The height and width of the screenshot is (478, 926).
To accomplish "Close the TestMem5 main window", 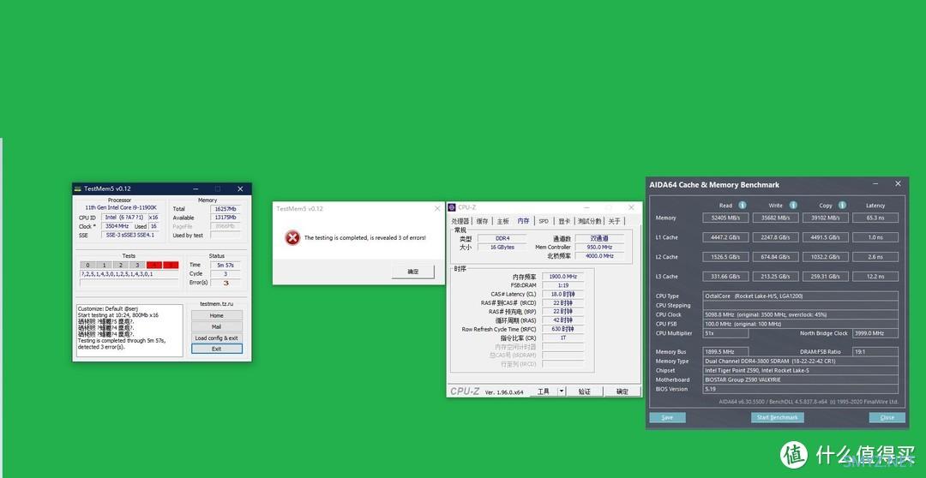I will [240, 188].
